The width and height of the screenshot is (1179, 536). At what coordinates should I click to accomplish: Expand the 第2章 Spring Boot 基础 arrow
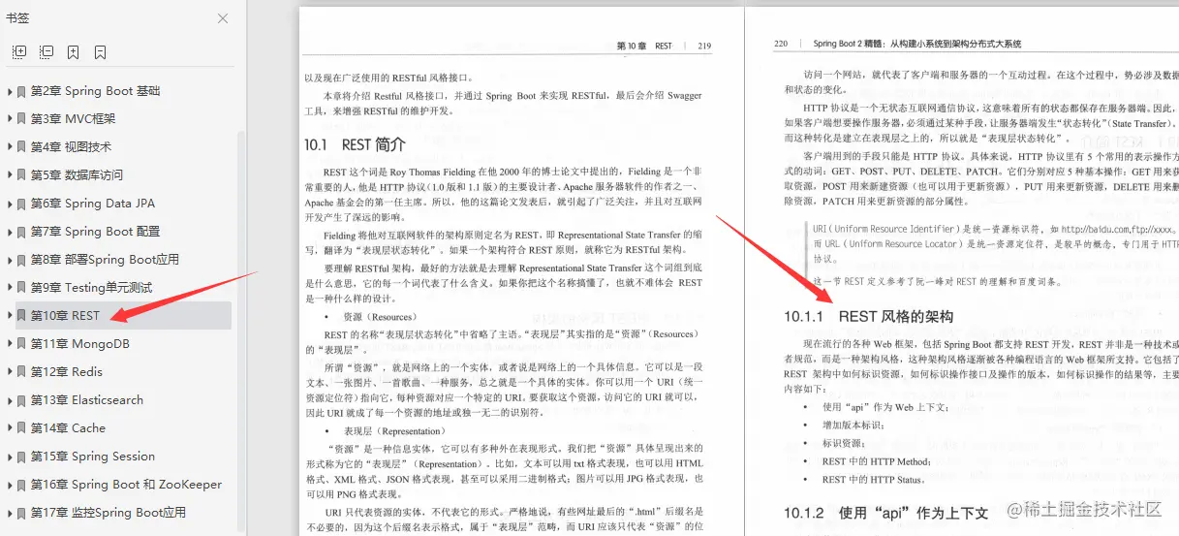coord(10,91)
